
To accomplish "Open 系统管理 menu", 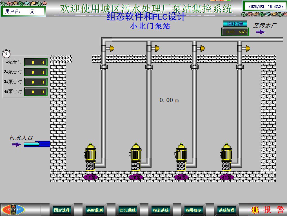I will pyautogui.click(x=227, y=210).
